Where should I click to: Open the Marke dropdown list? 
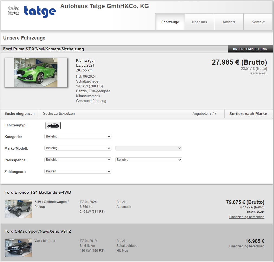(x=78, y=148)
